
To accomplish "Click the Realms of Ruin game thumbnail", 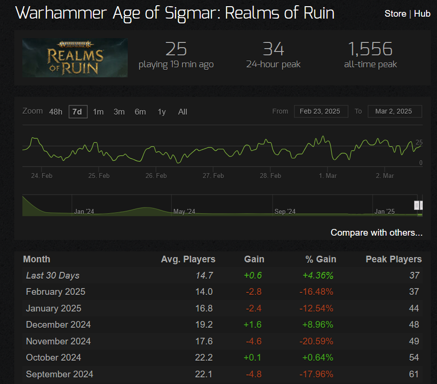I will (75, 58).
